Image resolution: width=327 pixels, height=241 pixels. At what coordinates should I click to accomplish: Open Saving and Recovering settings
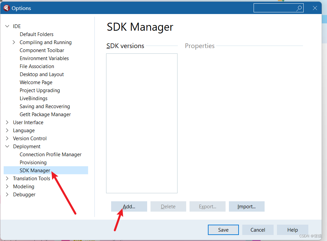click(45, 106)
